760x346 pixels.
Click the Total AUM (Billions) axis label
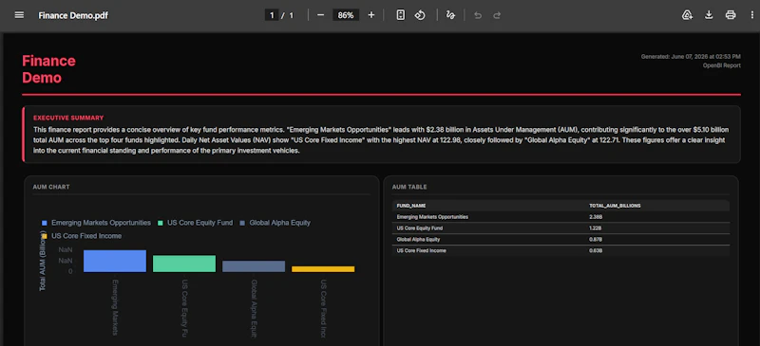coord(43,262)
